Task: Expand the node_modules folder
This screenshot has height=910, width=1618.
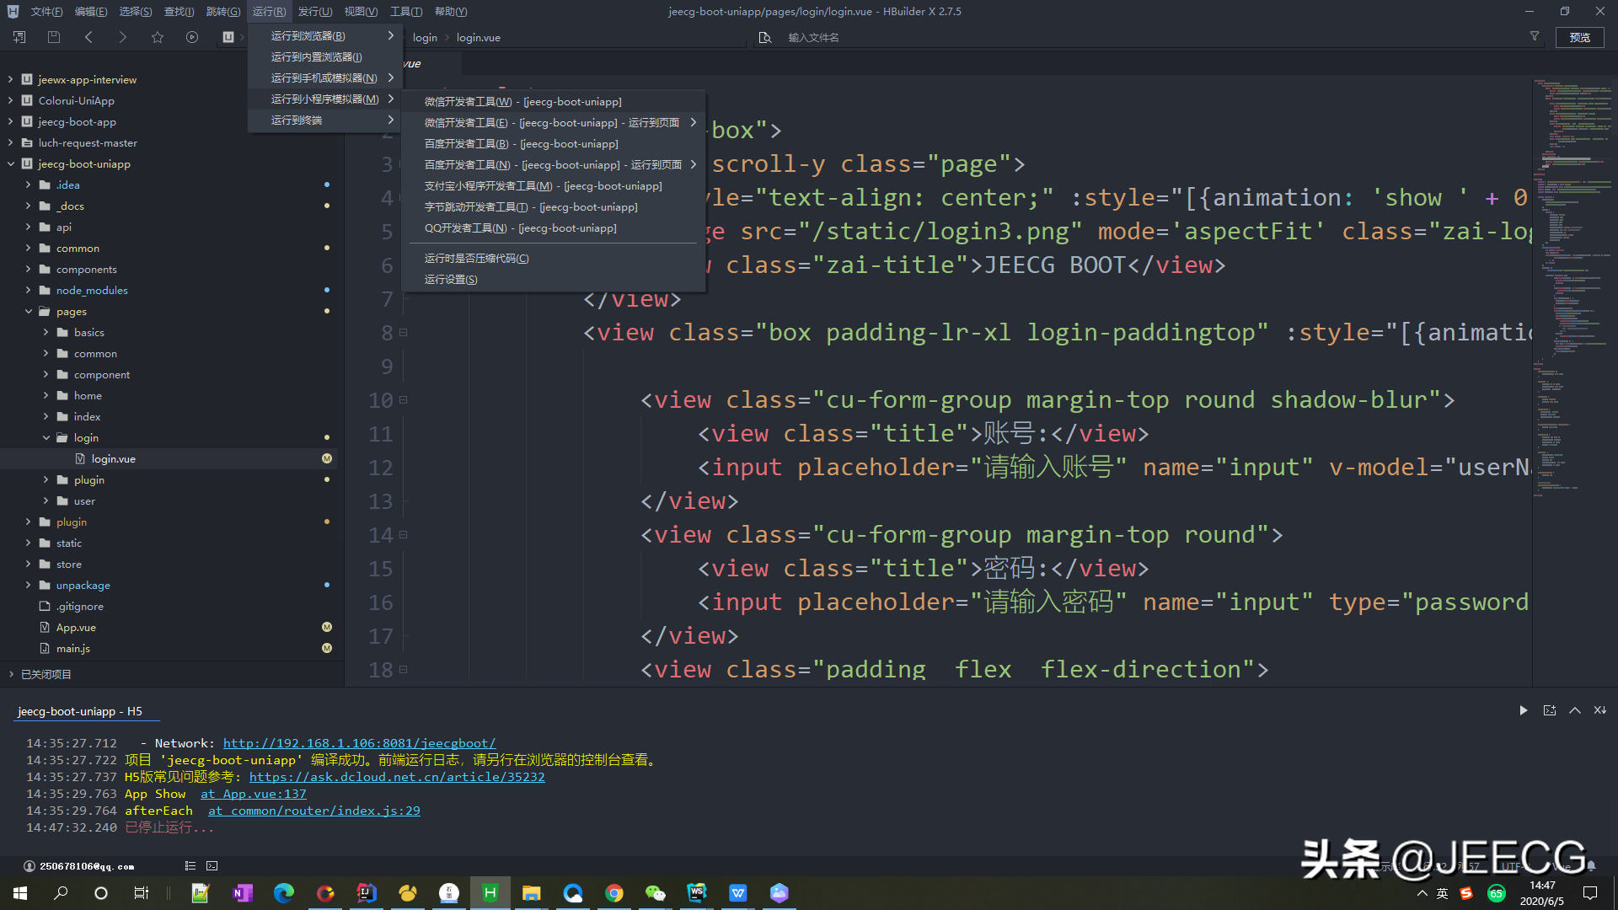Action: click(28, 290)
